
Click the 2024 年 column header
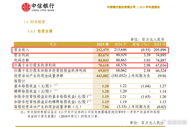(120, 44)
